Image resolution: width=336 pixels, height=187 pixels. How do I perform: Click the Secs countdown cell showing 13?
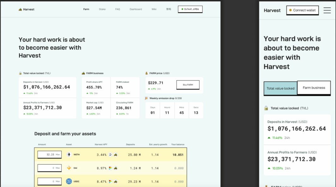pos(196,110)
